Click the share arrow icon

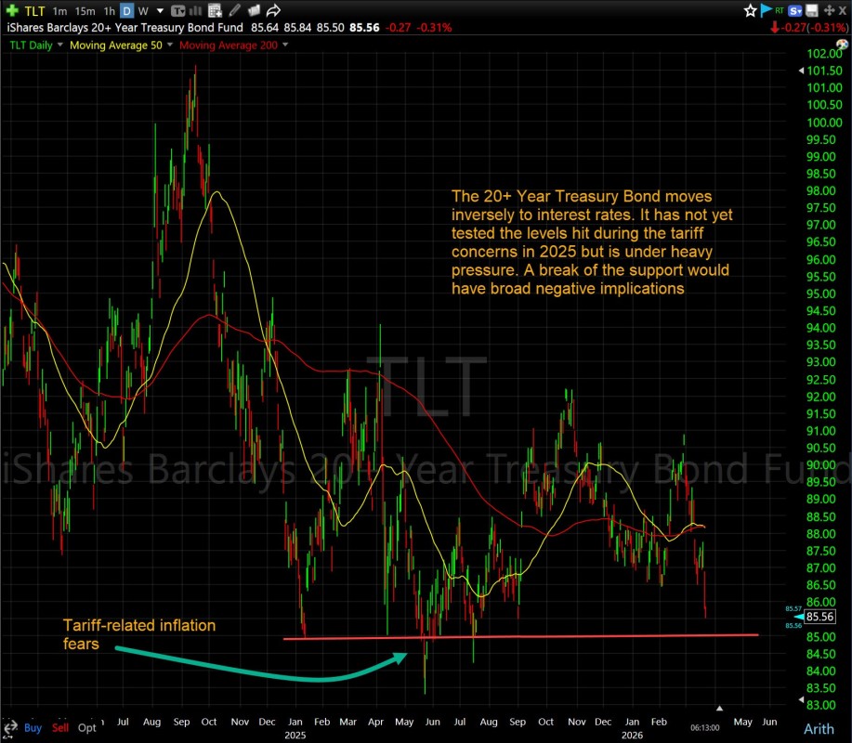click(x=273, y=11)
